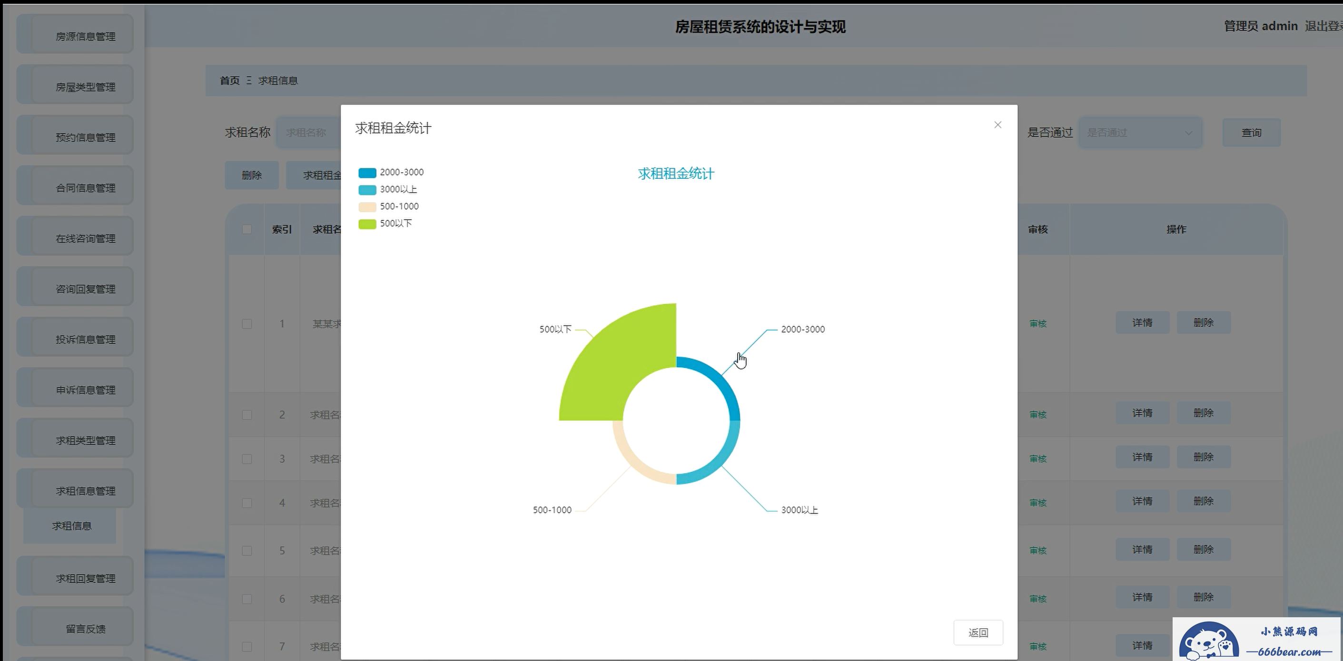Expand 申诉信息管理 in the sidebar
Screen dimensions: 1343x661
coord(75,388)
